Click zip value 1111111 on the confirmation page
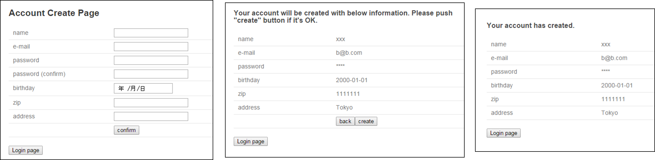The image size is (655, 160). (x=348, y=94)
